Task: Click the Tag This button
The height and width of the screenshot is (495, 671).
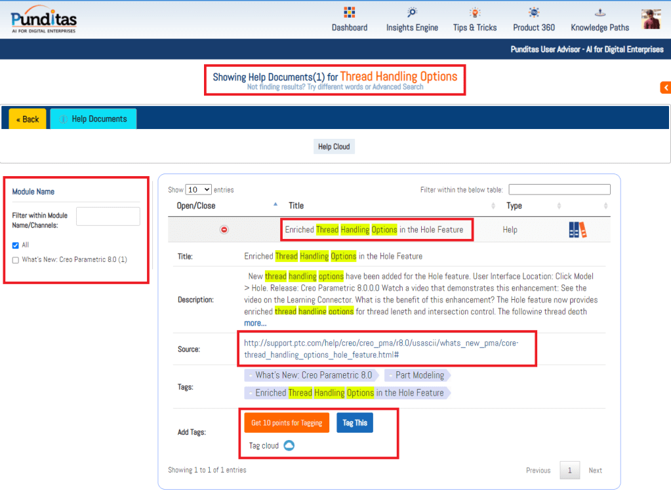Action: point(355,423)
